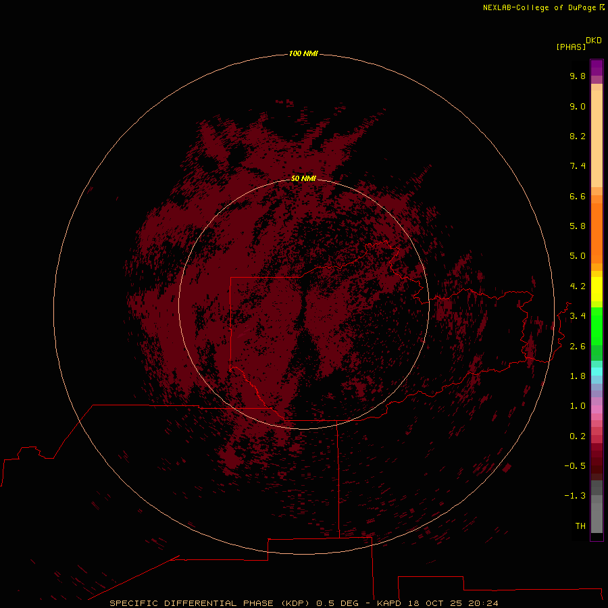This screenshot has width=608, height=608.
Task: Click the [PHAS] label above the colorbar
Action: click(x=571, y=47)
